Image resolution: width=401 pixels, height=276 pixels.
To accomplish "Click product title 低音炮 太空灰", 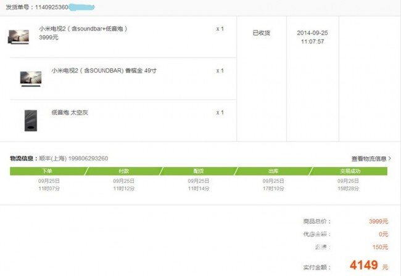I will point(70,112).
